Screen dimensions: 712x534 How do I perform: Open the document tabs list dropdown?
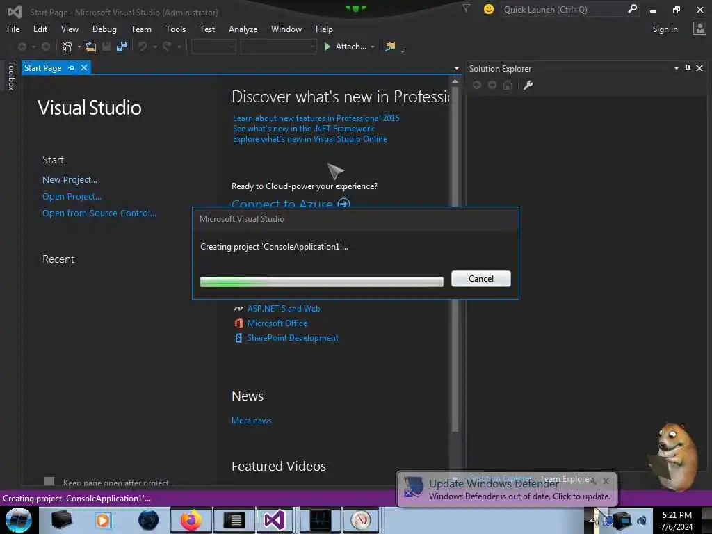click(x=456, y=68)
